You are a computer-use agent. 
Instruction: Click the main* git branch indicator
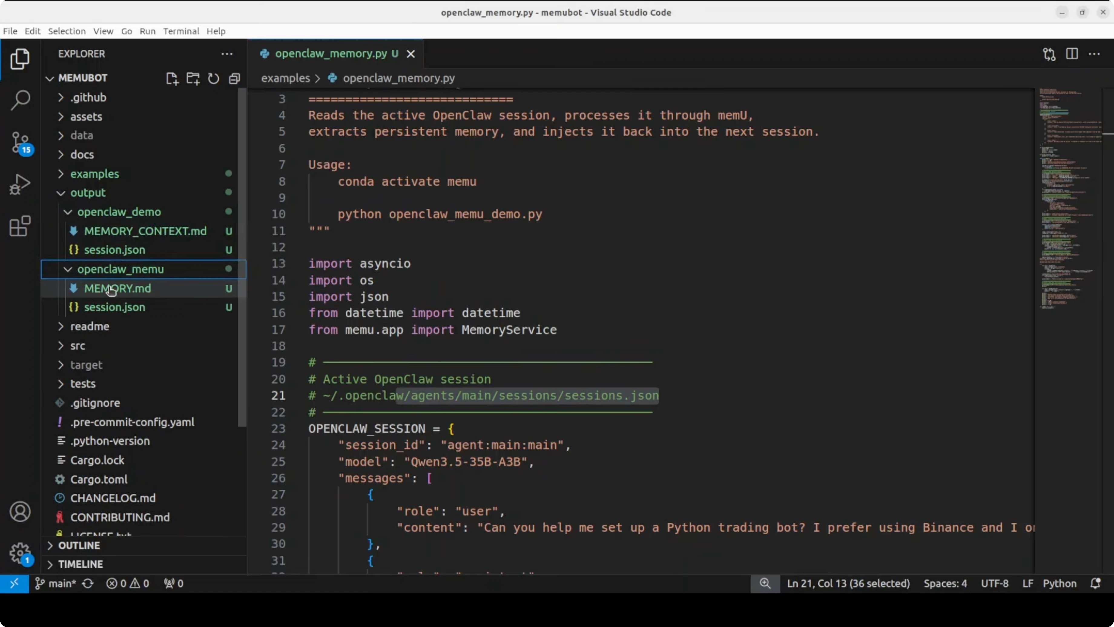click(x=56, y=583)
